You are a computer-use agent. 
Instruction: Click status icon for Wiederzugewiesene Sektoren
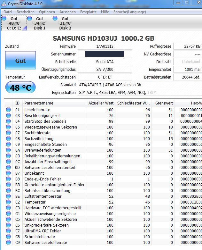(8, 127)
